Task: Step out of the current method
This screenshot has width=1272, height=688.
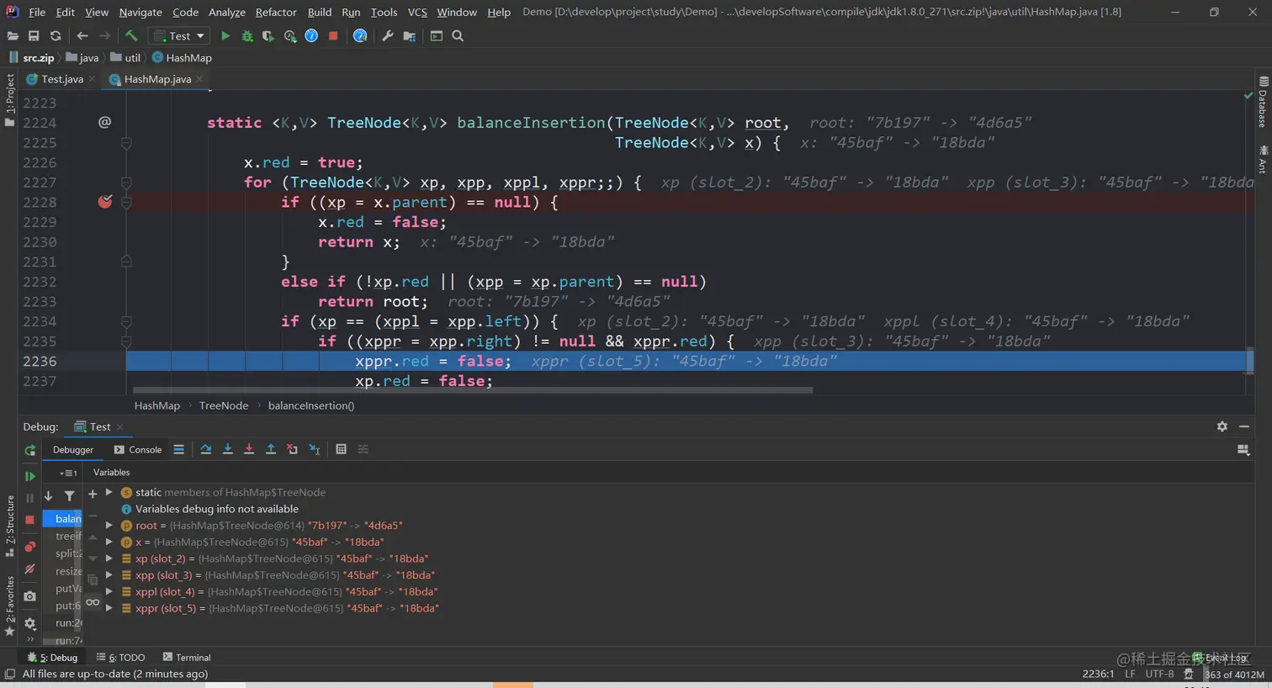Action: (271, 449)
